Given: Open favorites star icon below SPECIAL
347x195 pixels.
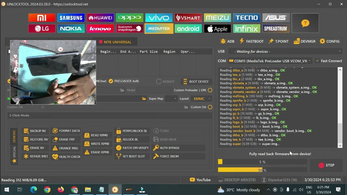Looking at the screenshot, I should point(14,161).
